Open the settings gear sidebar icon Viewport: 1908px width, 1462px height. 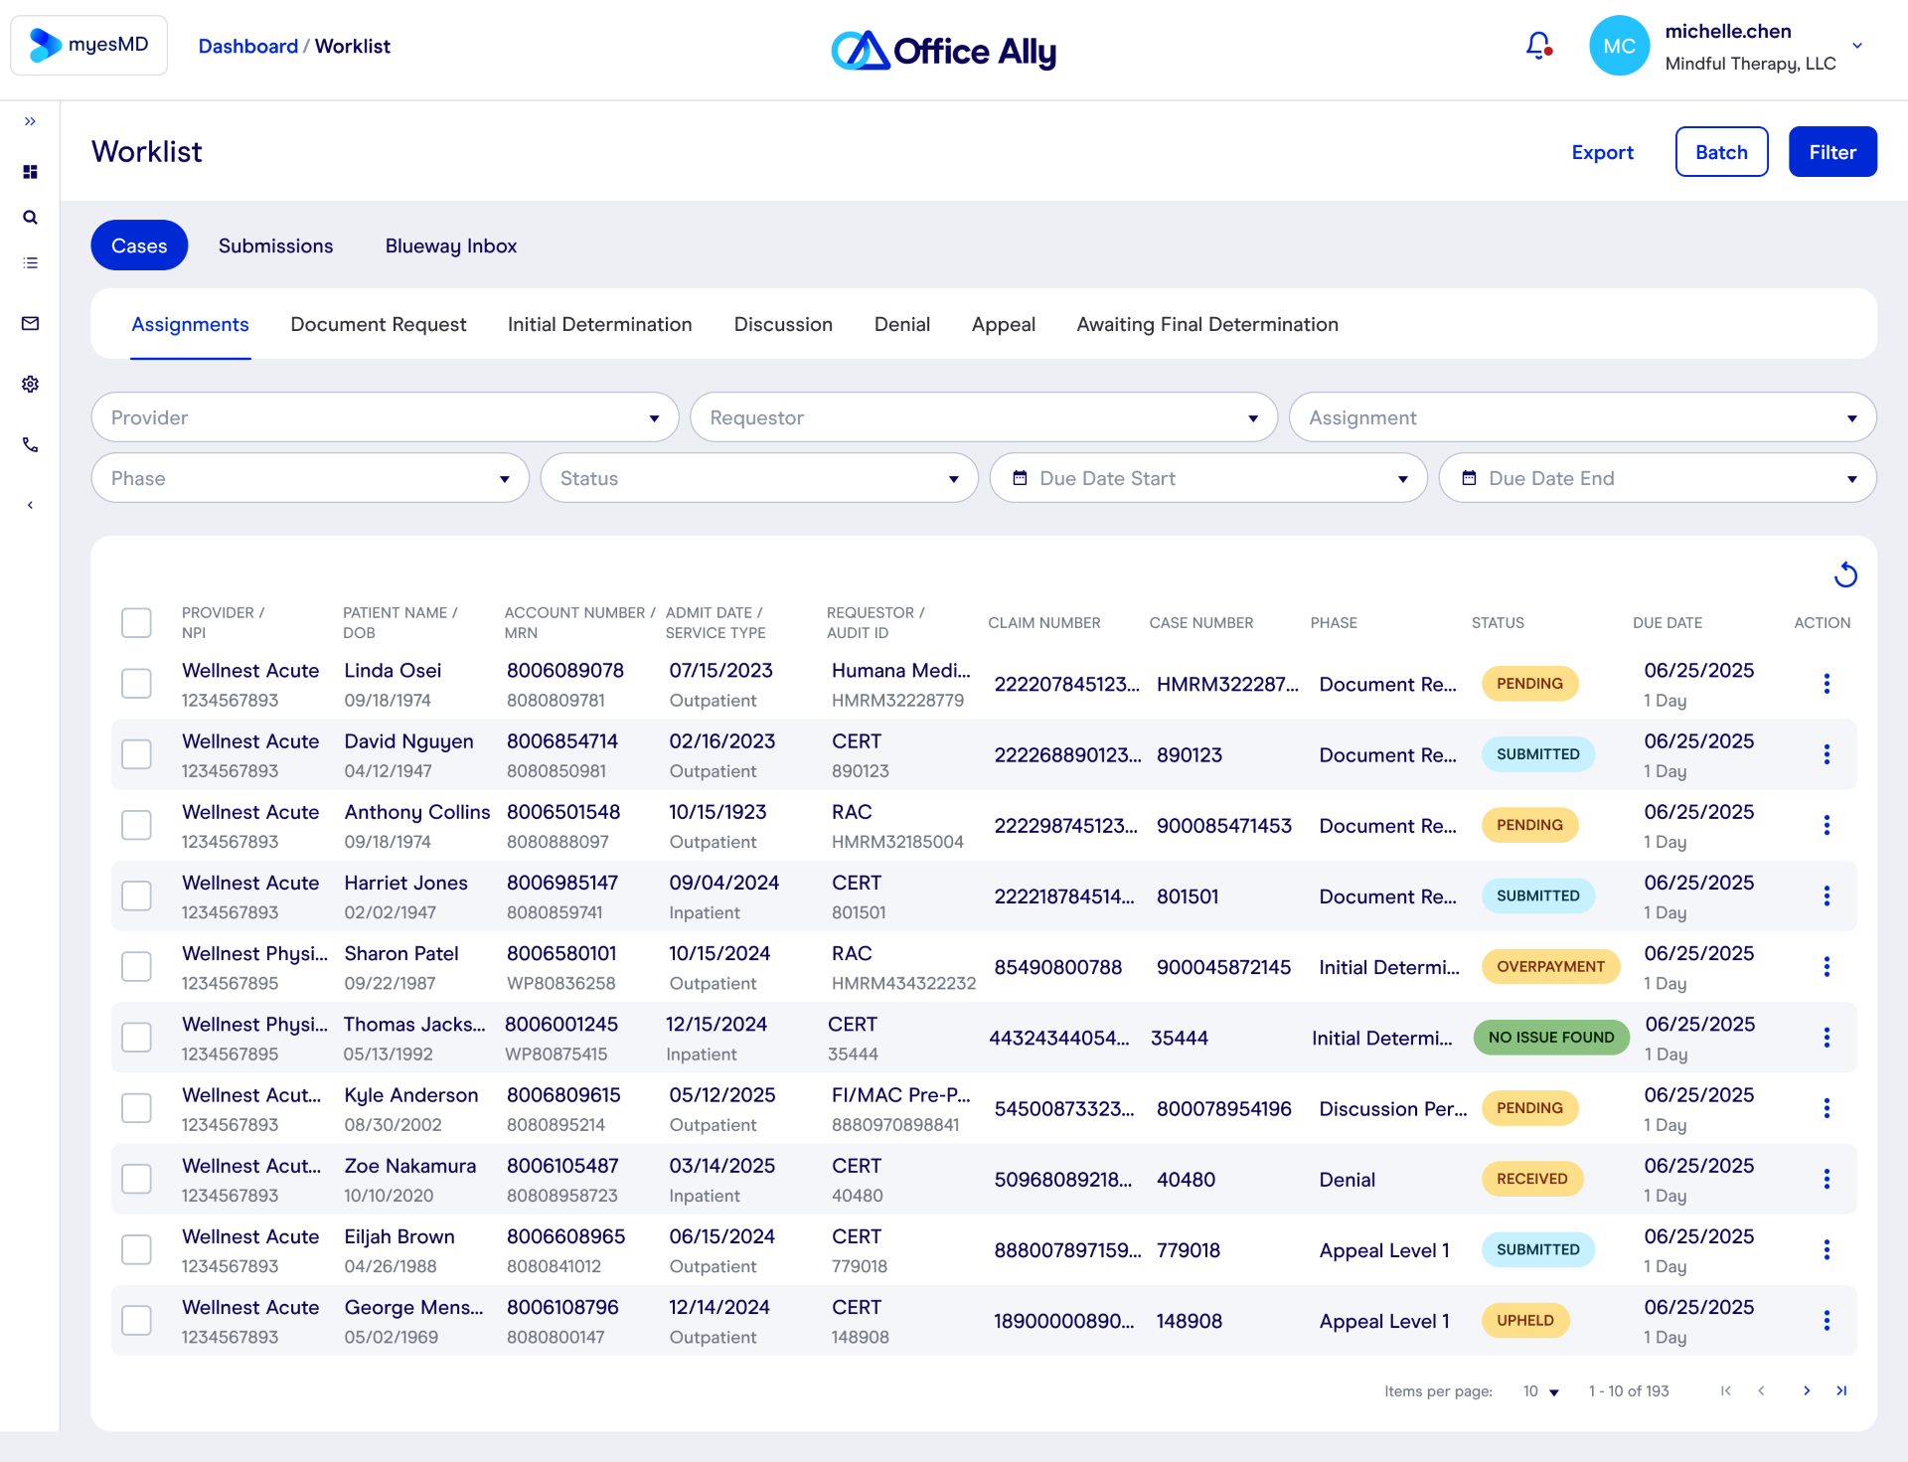pos(30,385)
